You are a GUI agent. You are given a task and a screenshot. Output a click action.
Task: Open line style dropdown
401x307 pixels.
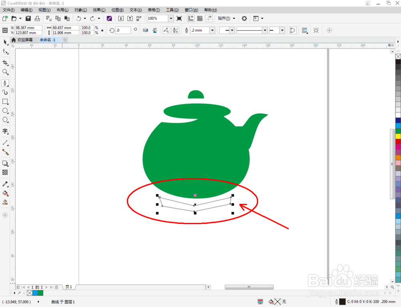(265, 30)
